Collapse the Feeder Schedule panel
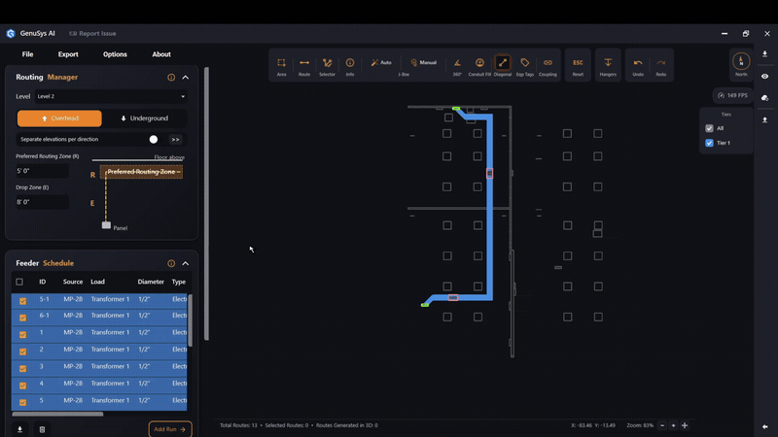Screen dimensions: 778x437 186,263
